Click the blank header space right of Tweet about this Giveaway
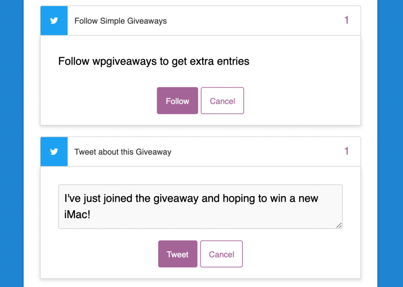 pos(257,151)
